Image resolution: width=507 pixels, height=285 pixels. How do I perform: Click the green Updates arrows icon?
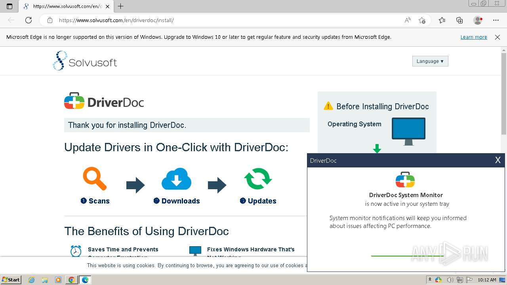[x=258, y=179]
